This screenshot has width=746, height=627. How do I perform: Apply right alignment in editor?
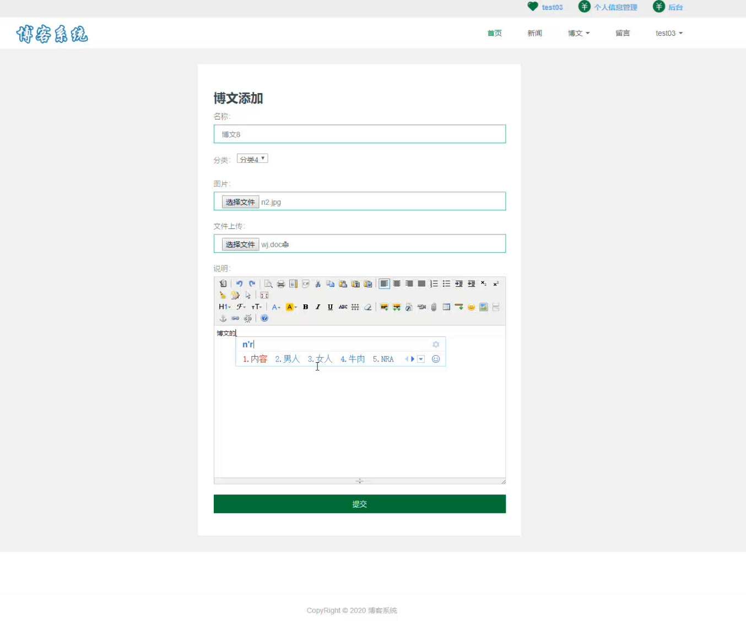click(x=409, y=283)
